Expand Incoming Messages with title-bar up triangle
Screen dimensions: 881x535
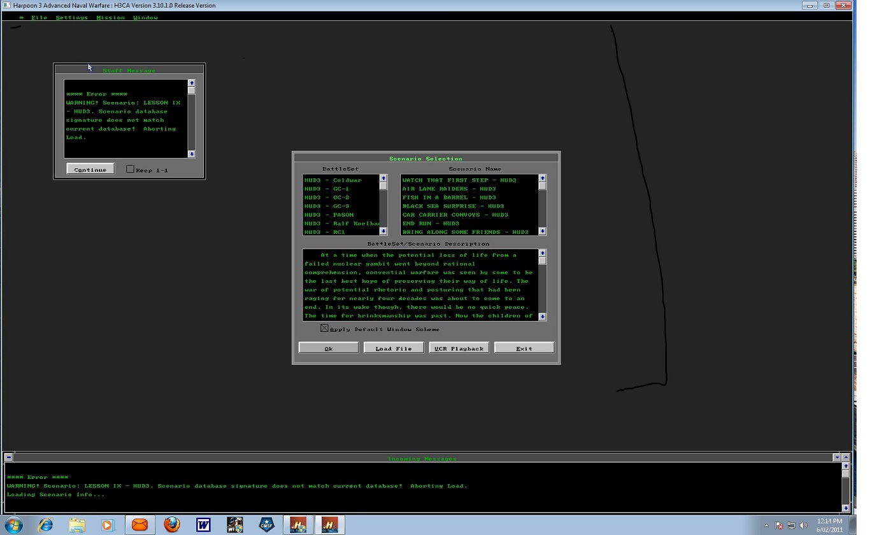[845, 457]
